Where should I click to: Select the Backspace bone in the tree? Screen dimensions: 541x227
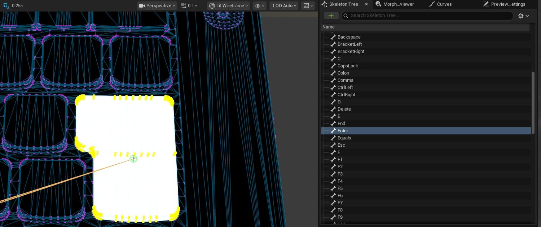[x=349, y=37]
